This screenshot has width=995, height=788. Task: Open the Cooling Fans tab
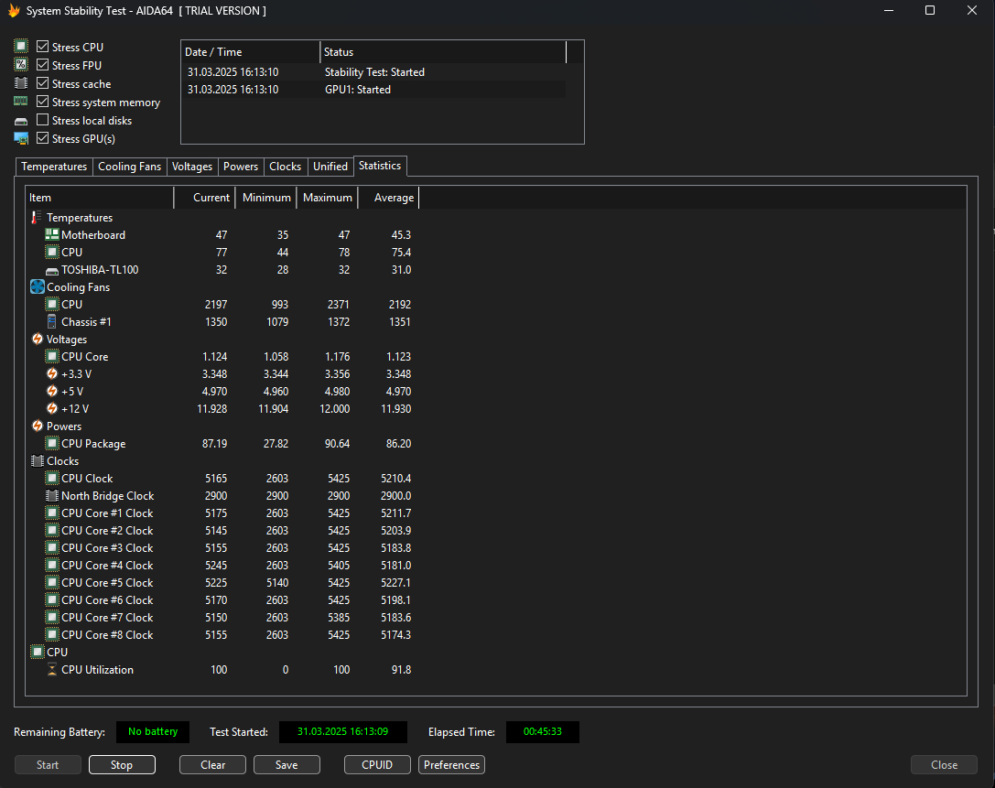(x=129, y=167)
